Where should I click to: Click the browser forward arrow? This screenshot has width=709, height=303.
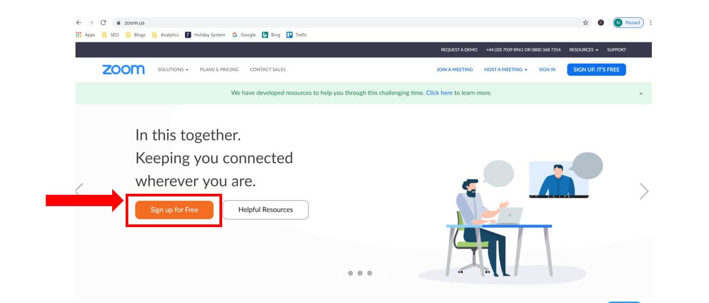91,23
